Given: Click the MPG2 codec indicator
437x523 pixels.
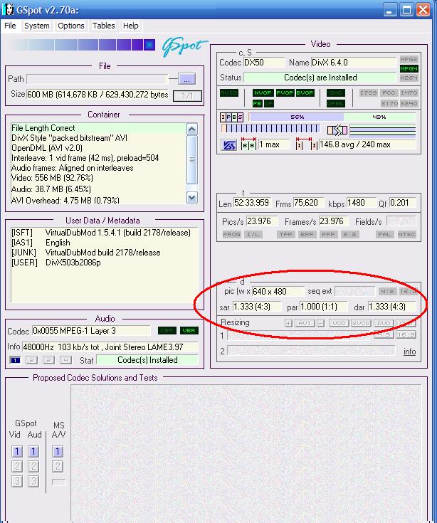Looking at the screenshot, I should [409, 59].
